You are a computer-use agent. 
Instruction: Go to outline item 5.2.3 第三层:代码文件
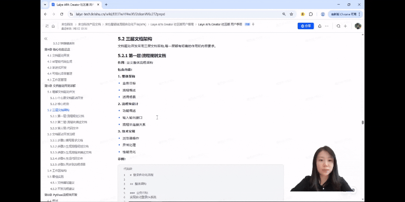point(64,128)
